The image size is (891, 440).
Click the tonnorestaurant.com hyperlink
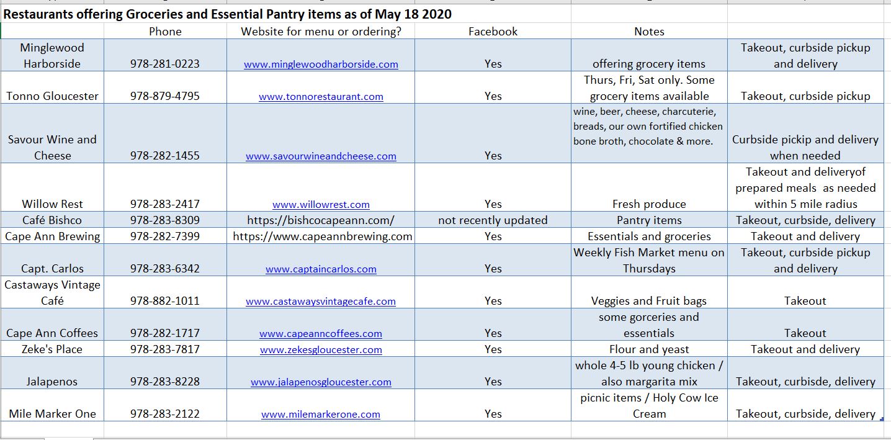(321, 96)
